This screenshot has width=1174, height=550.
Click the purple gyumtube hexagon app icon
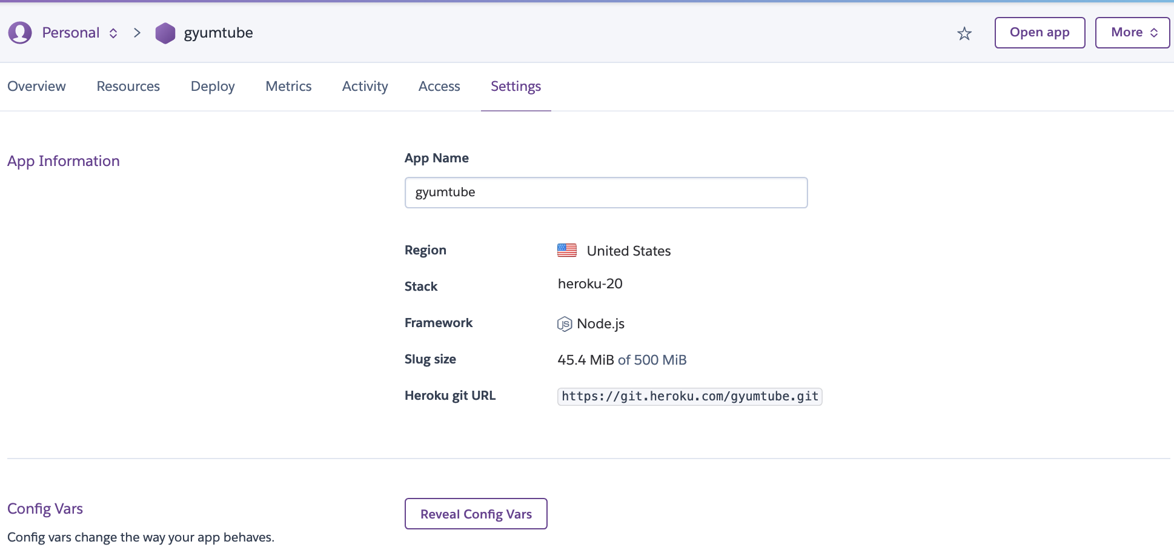pos(165,33)
